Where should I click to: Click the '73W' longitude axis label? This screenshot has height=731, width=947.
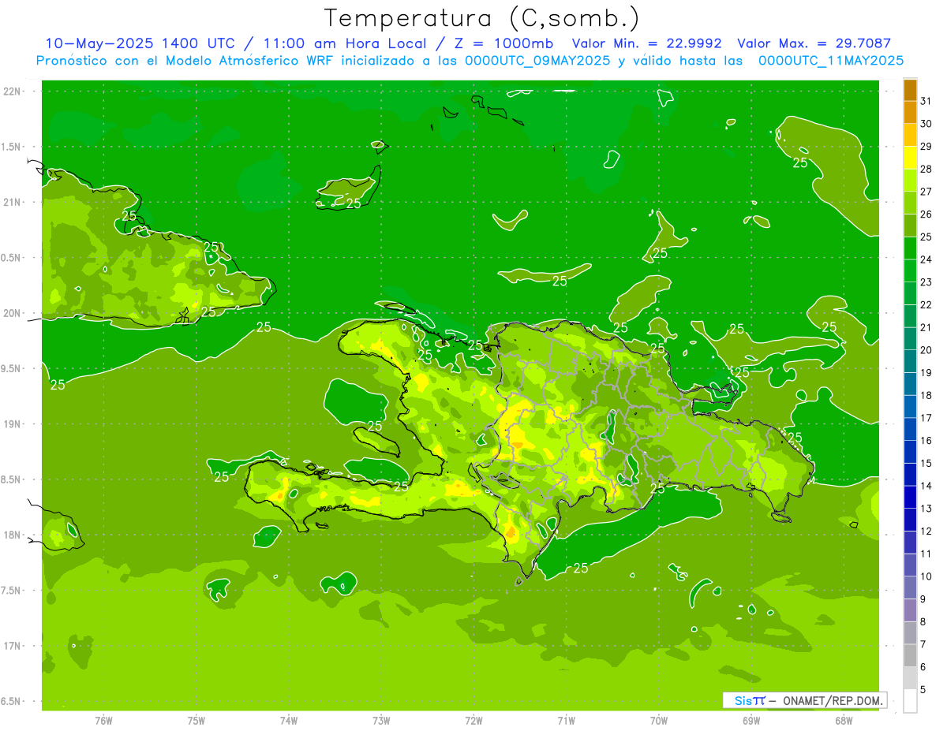381,720
